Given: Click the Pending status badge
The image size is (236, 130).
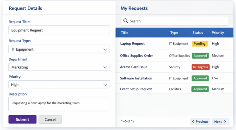Looking at the screenshot, I should (200, 44).
